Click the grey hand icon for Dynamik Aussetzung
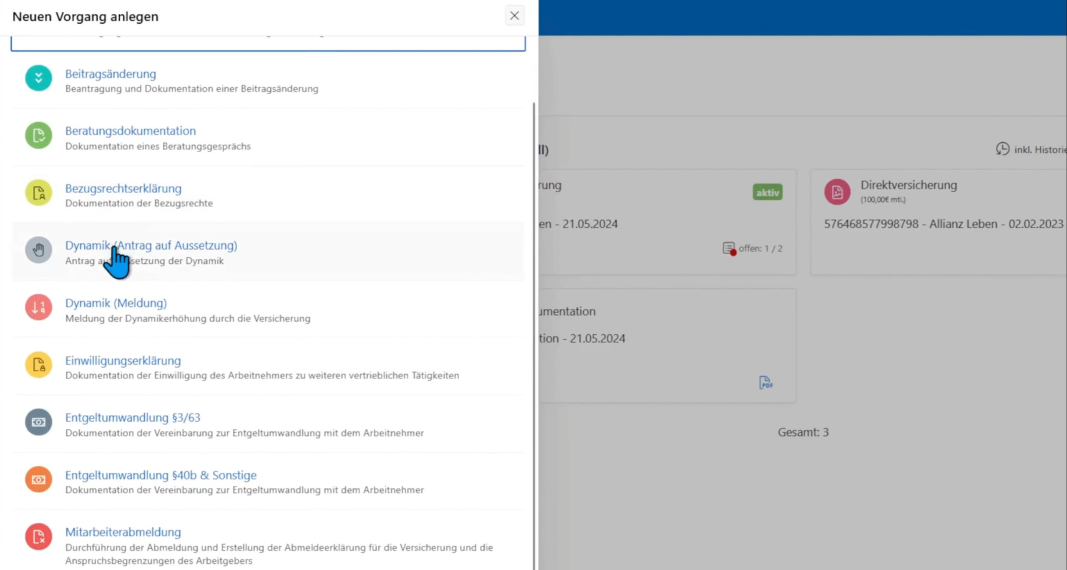1067x570 pixels. coord(38,250)
